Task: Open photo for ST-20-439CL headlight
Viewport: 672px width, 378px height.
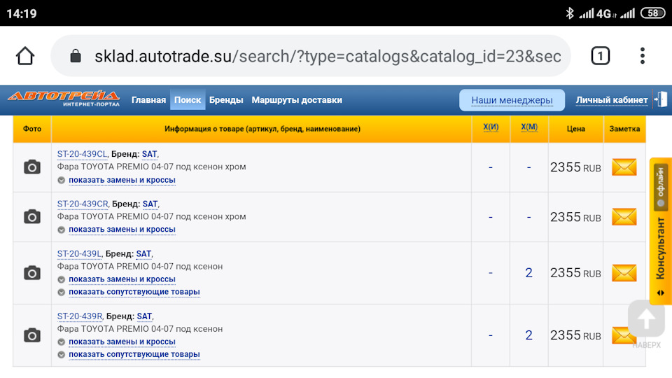Action: (x=32, y=167)
